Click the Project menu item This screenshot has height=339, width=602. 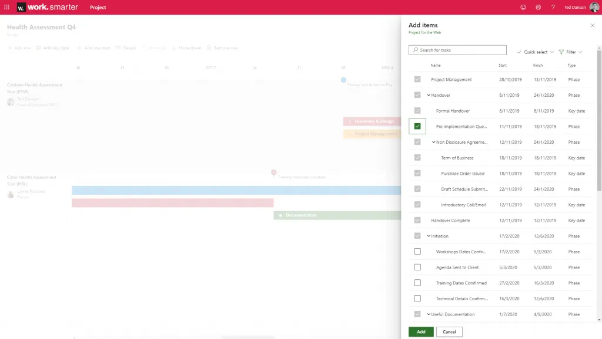click(98, 7)
